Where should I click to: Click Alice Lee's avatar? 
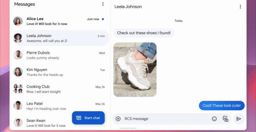tap(18, 21)
